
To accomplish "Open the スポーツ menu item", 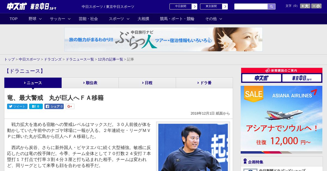I will tap(116, 19).
